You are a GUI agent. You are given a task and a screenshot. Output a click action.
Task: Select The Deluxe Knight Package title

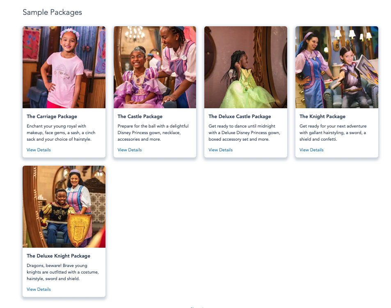58,256
